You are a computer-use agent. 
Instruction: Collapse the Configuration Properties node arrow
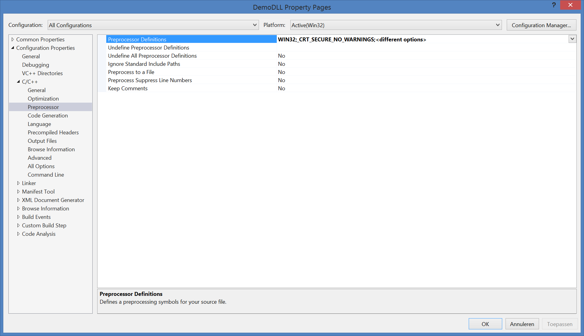13,48
